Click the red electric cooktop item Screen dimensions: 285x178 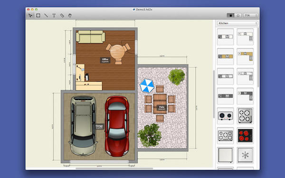click(245, 135)
